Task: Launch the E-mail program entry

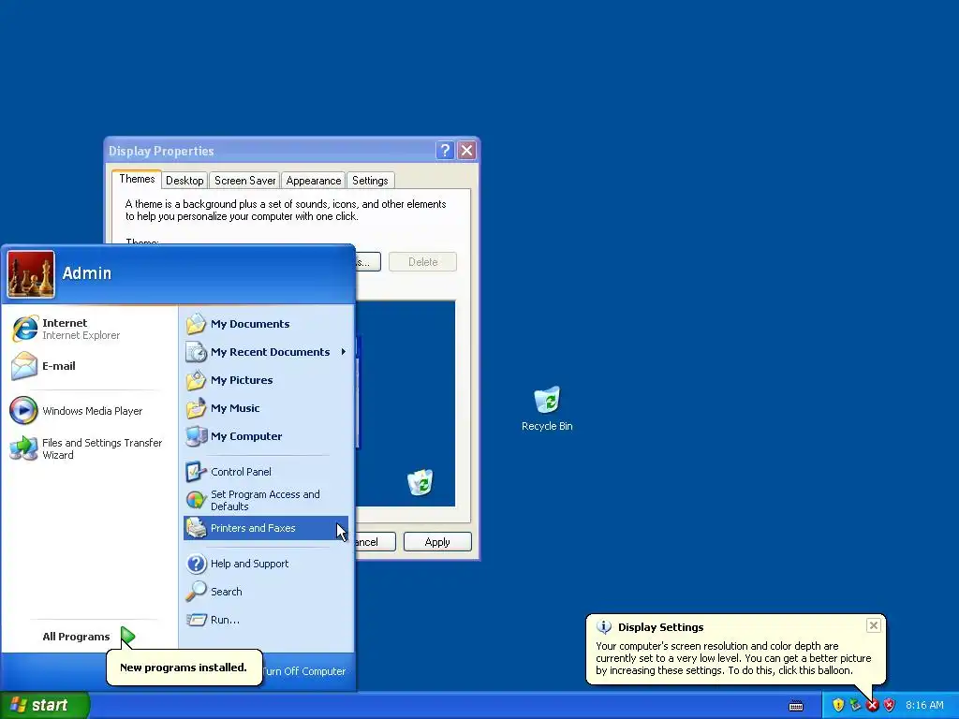Action: [x=91, y=366]
